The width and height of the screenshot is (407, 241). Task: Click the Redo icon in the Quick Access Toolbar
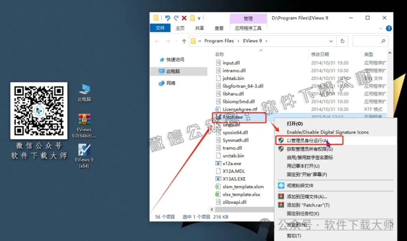pyautogui.click(x=175, y=17)
